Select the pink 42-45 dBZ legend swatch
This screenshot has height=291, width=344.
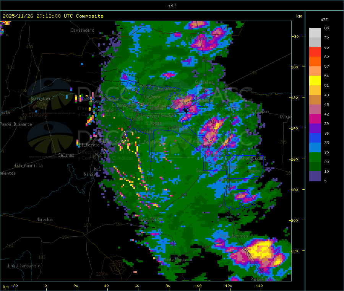(315, 109)
